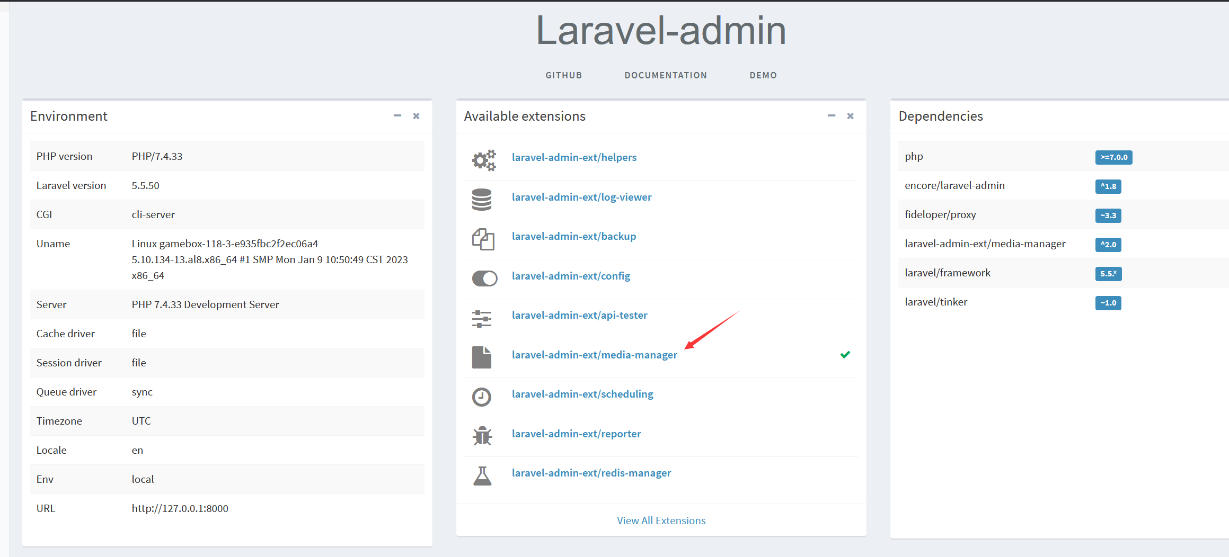
Task: Click the backup extension copy icon
Action: [x=483, y=239]
